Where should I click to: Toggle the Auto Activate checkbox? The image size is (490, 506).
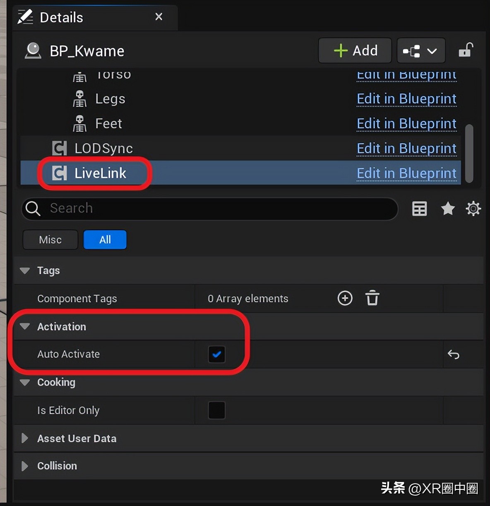(x=216, y=354)
